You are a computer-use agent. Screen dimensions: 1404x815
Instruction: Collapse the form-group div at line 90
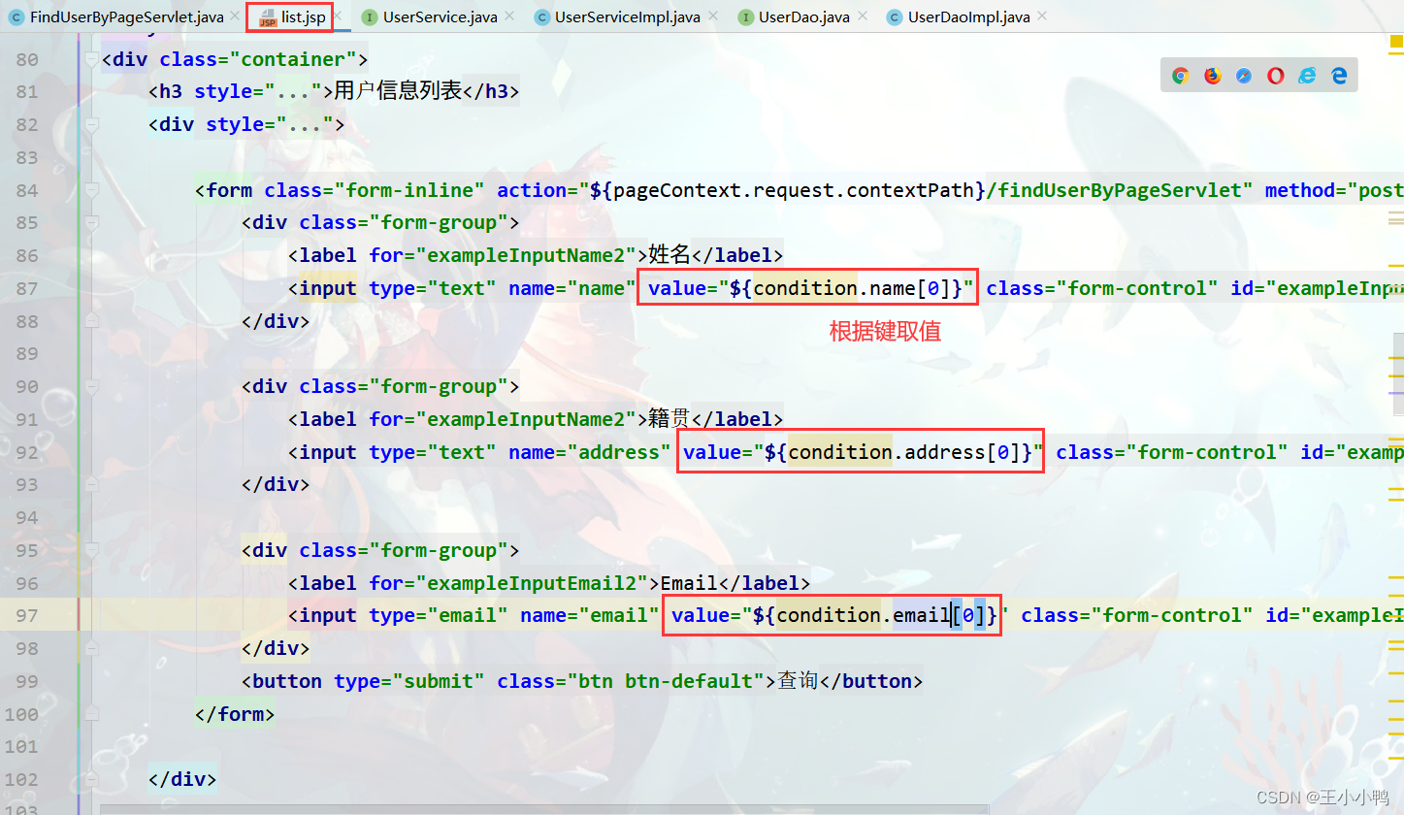coord(92,386)
